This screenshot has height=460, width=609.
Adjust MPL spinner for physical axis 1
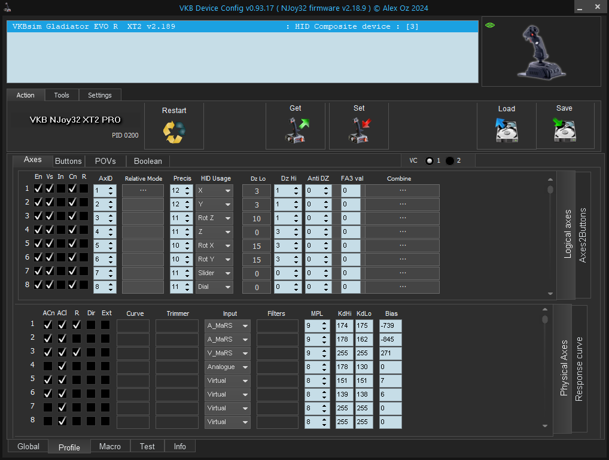tap(324, 325)
